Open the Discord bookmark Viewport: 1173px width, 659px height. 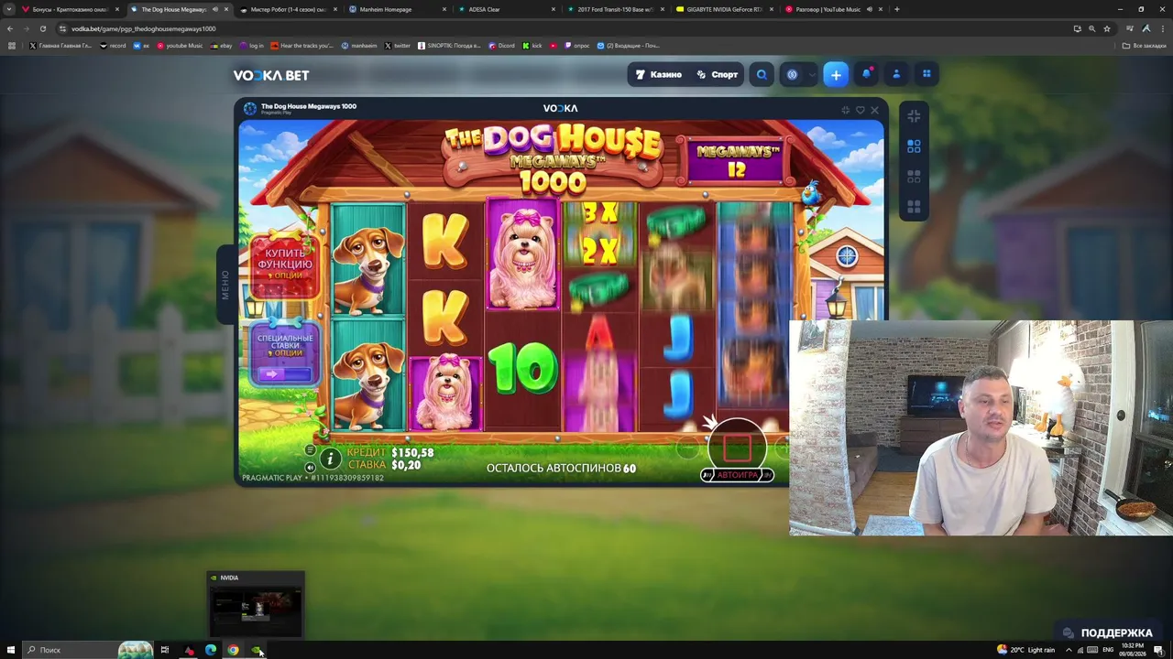coord(501,46)
